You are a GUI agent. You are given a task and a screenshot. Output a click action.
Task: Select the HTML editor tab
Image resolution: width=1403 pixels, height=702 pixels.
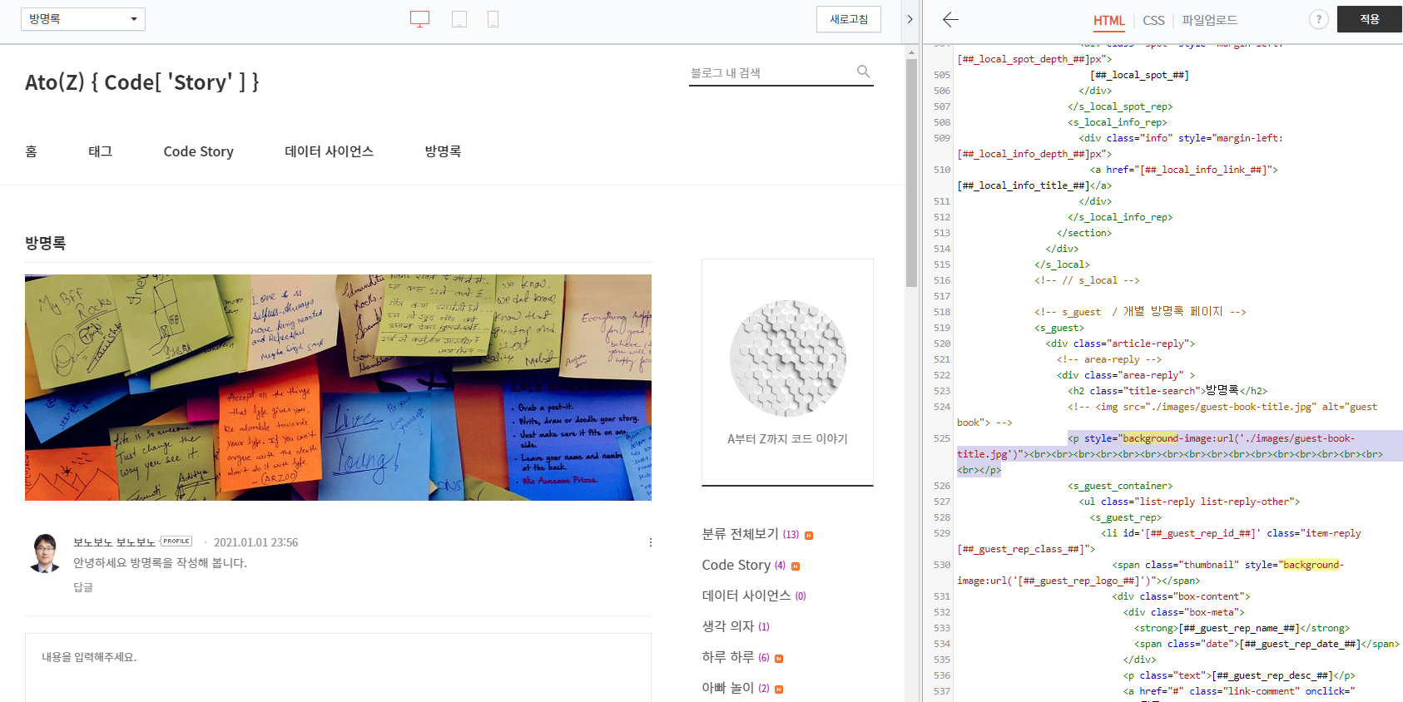(x=1108, y=20)
